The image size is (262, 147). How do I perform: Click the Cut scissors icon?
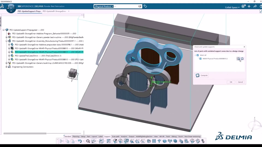[62, 141]
